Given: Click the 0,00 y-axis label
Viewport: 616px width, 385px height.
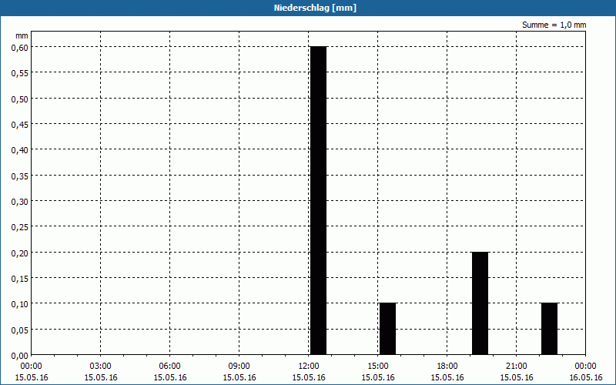Looking at the screenshot, I should (x=19, y=354).
